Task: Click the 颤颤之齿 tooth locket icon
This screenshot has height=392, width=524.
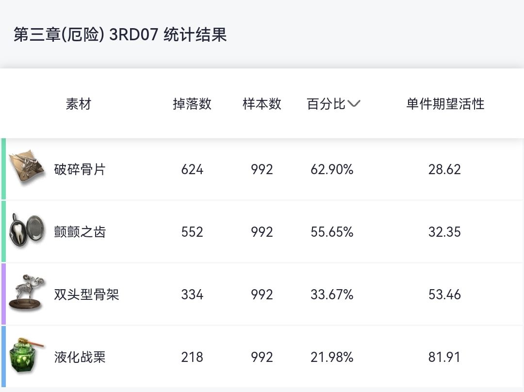Action: coord(27,231)
